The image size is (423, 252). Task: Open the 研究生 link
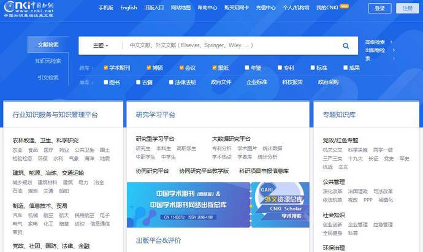coord(143,148)
